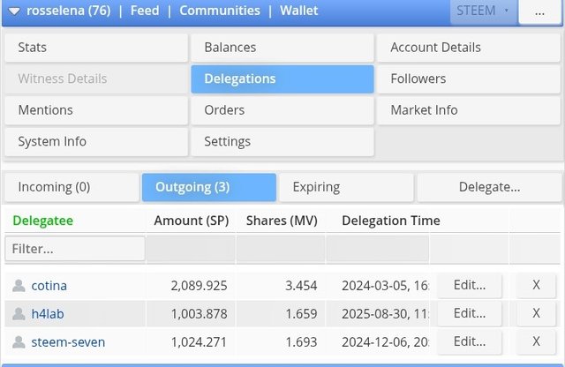Click the user icon beside steem-seven

[19, 341]
